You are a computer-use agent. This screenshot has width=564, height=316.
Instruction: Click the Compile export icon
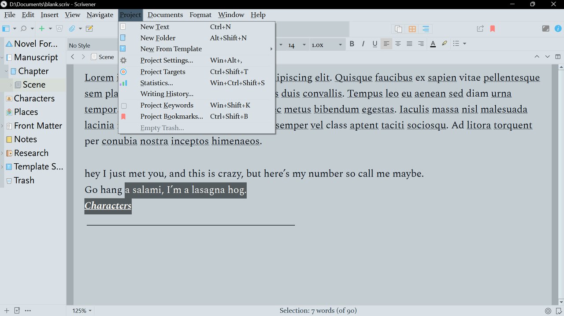tap(480, 29)
